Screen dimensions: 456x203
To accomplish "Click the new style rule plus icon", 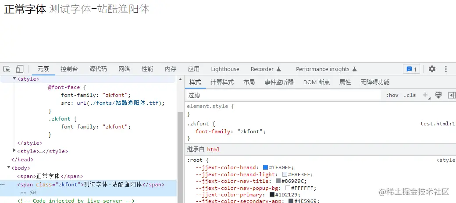I will (426, 95).
